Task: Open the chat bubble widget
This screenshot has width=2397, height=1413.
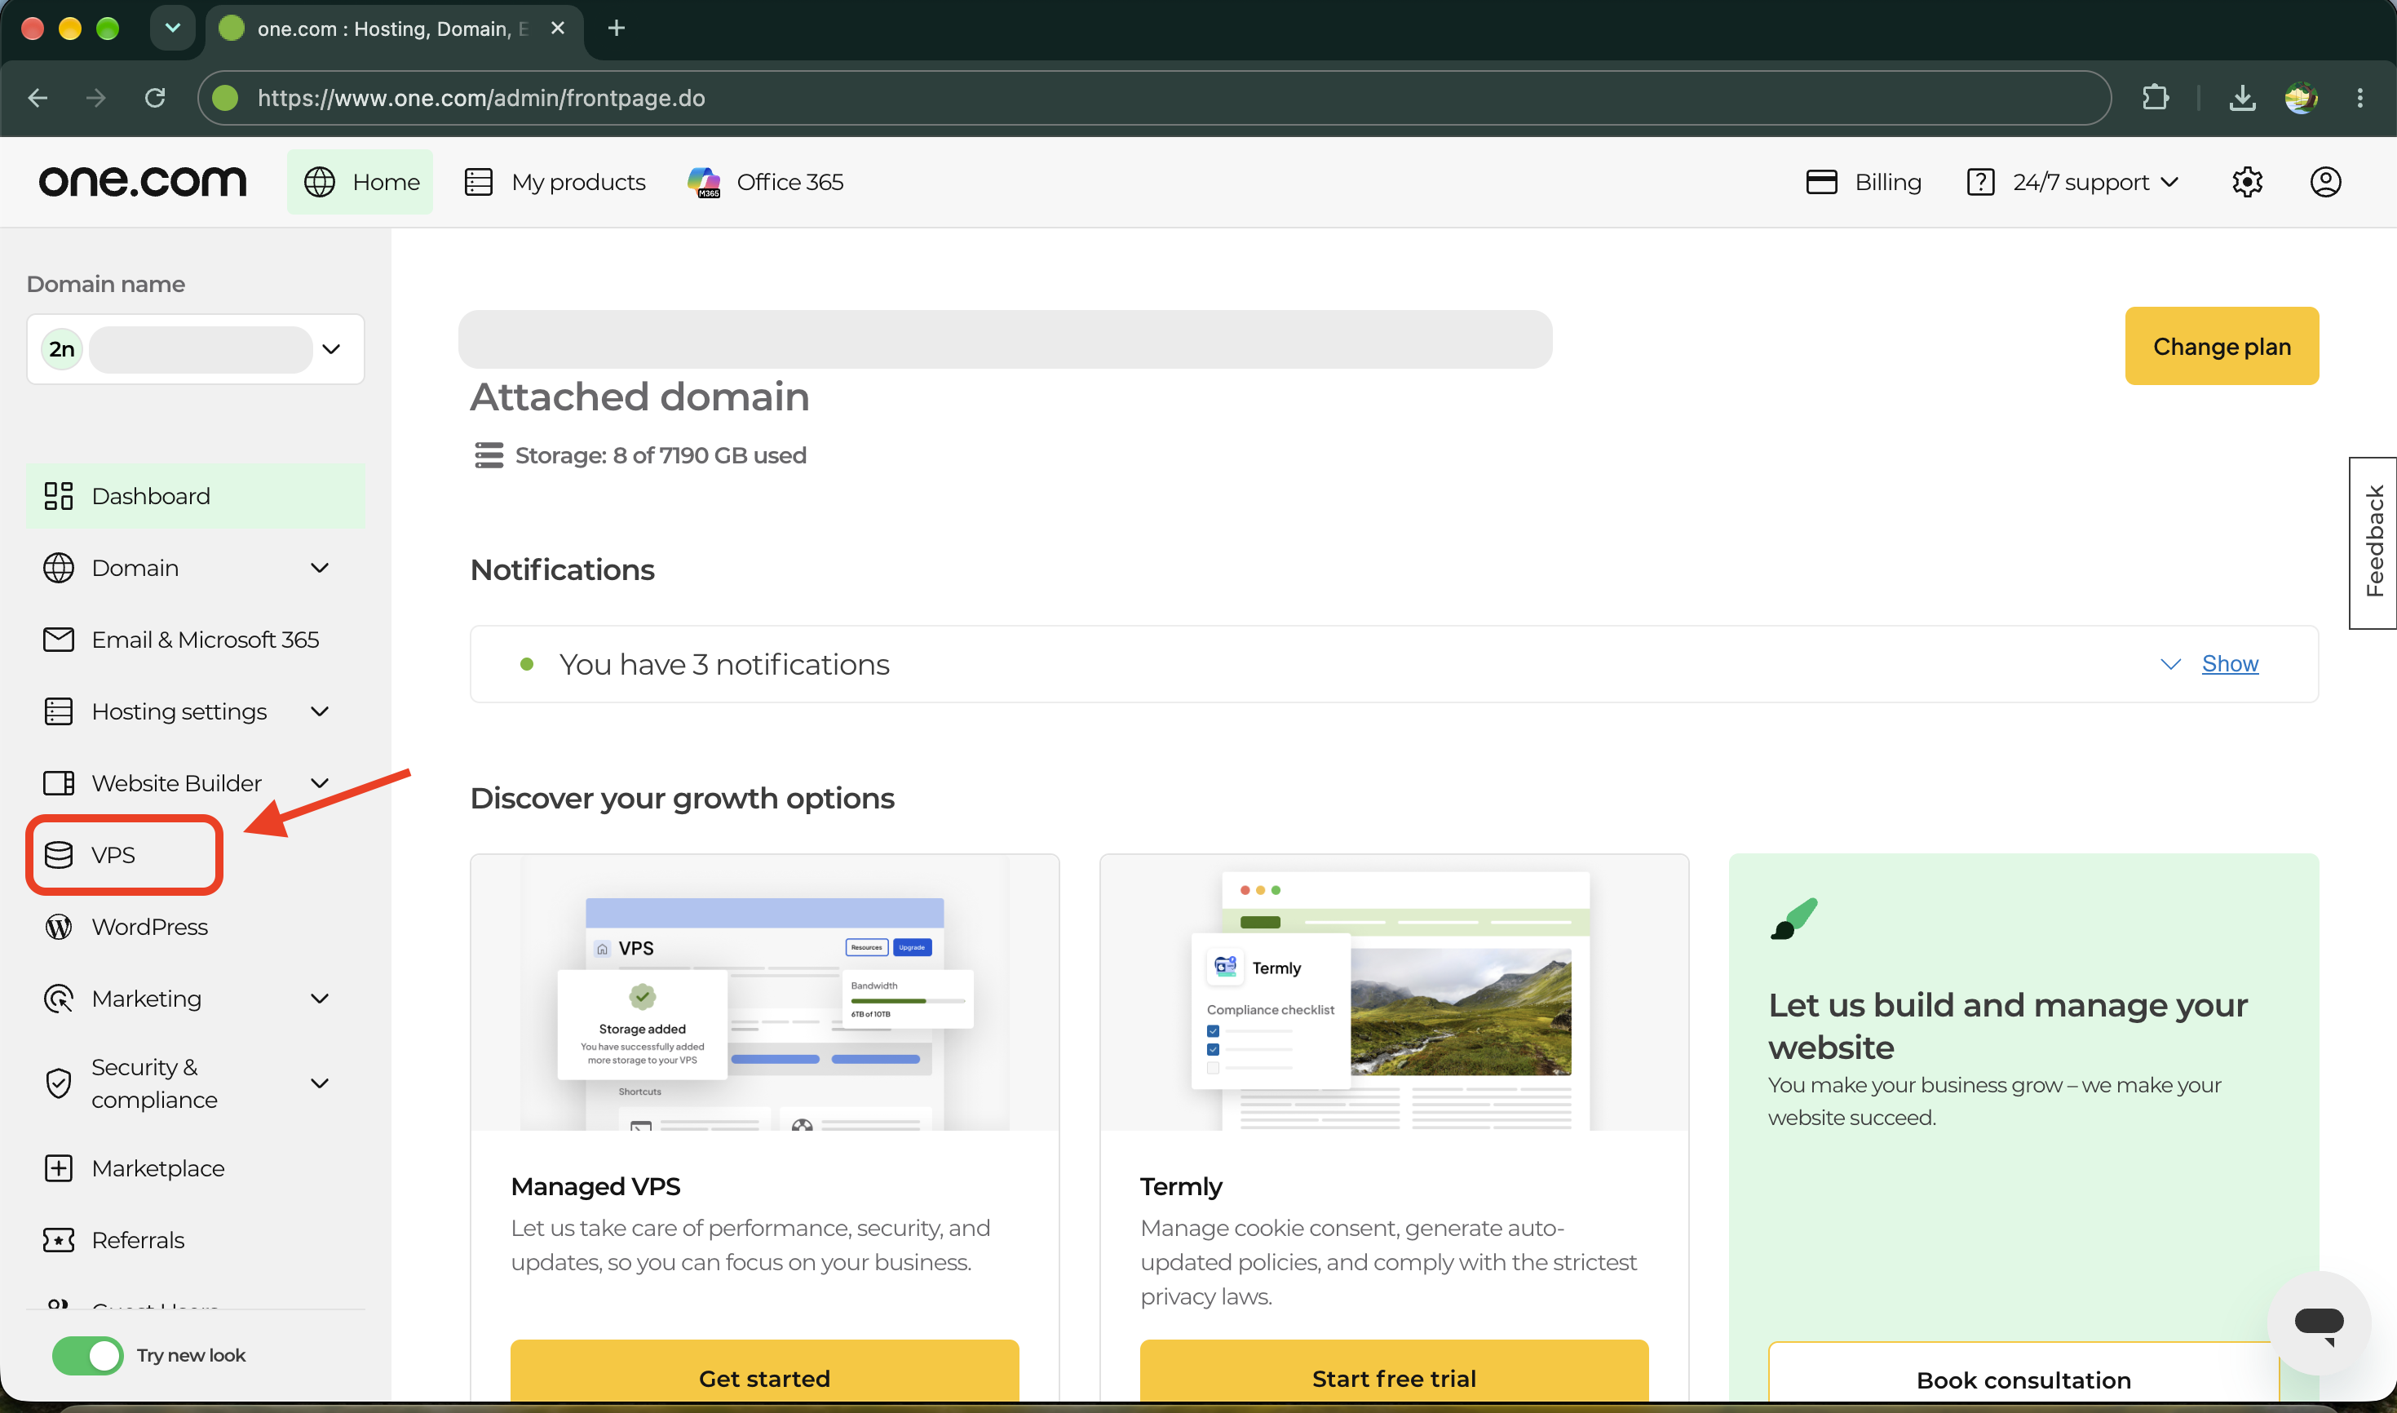Action: point(2319,1323)
